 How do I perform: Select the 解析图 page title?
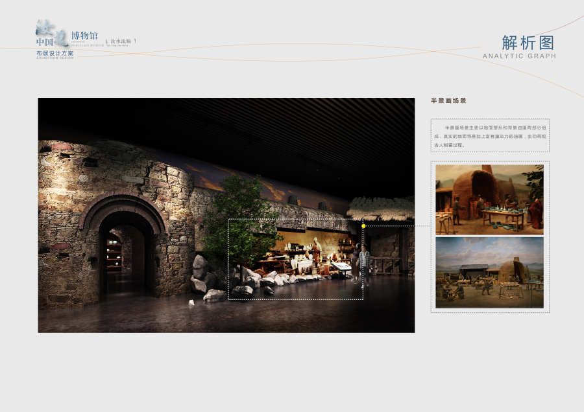[528, 43]
